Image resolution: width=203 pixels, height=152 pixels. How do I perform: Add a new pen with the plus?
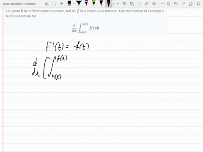pyautogui.click(x=118, y=4)
